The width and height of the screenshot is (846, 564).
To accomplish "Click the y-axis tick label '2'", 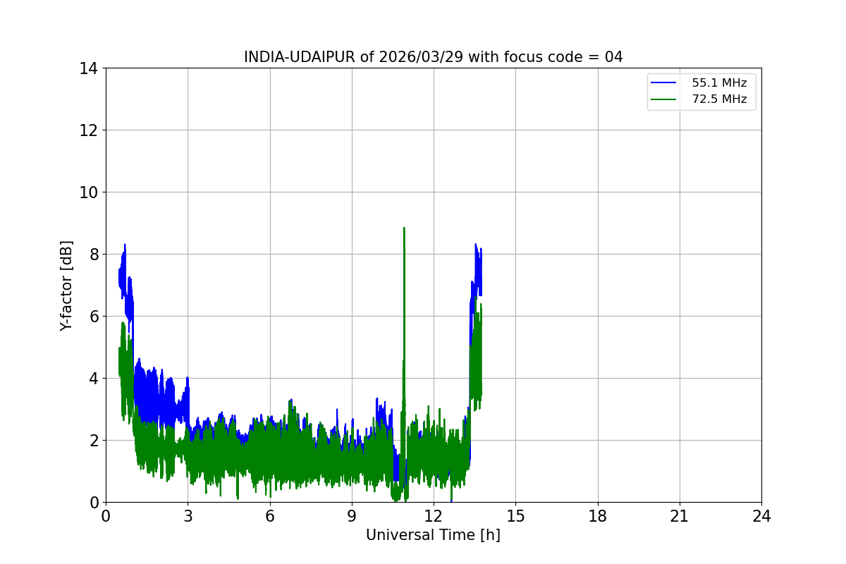I will tap(93, 441).
